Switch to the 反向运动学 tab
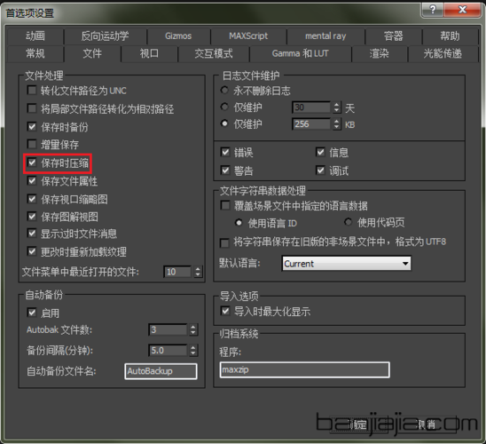 click(105, 36)
